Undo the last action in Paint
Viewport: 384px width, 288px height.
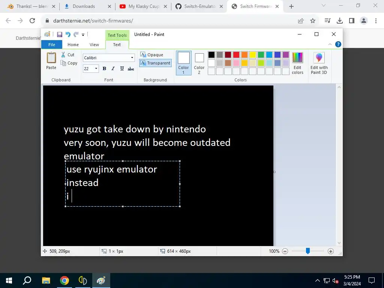(68, 34)
